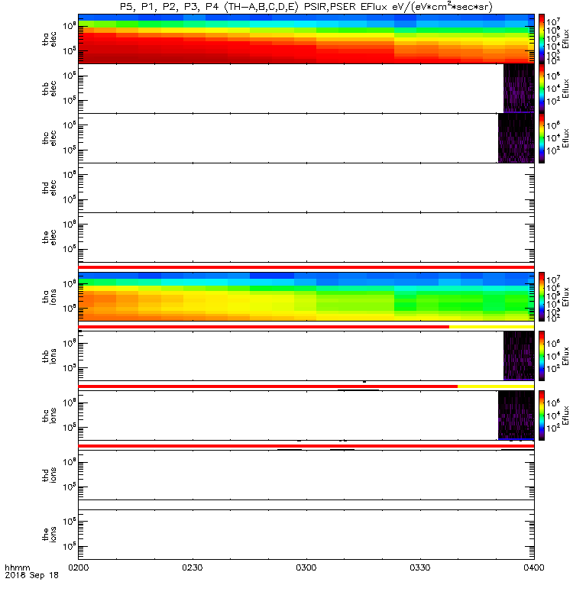Select the 'thc ions' y-axis label

(x=50, y=415)
